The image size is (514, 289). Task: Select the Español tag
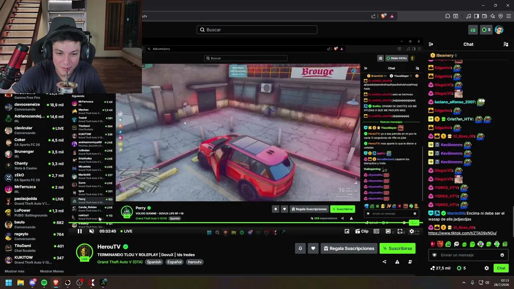pos(174,262)
